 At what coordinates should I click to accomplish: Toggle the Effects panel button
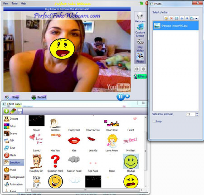click(140, 76)
